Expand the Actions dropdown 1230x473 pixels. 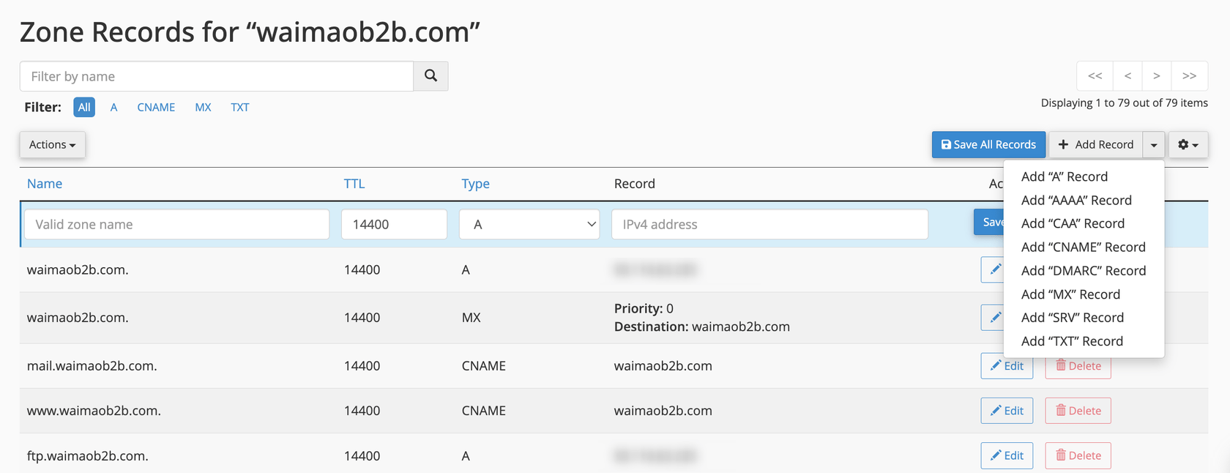point(52,144)
